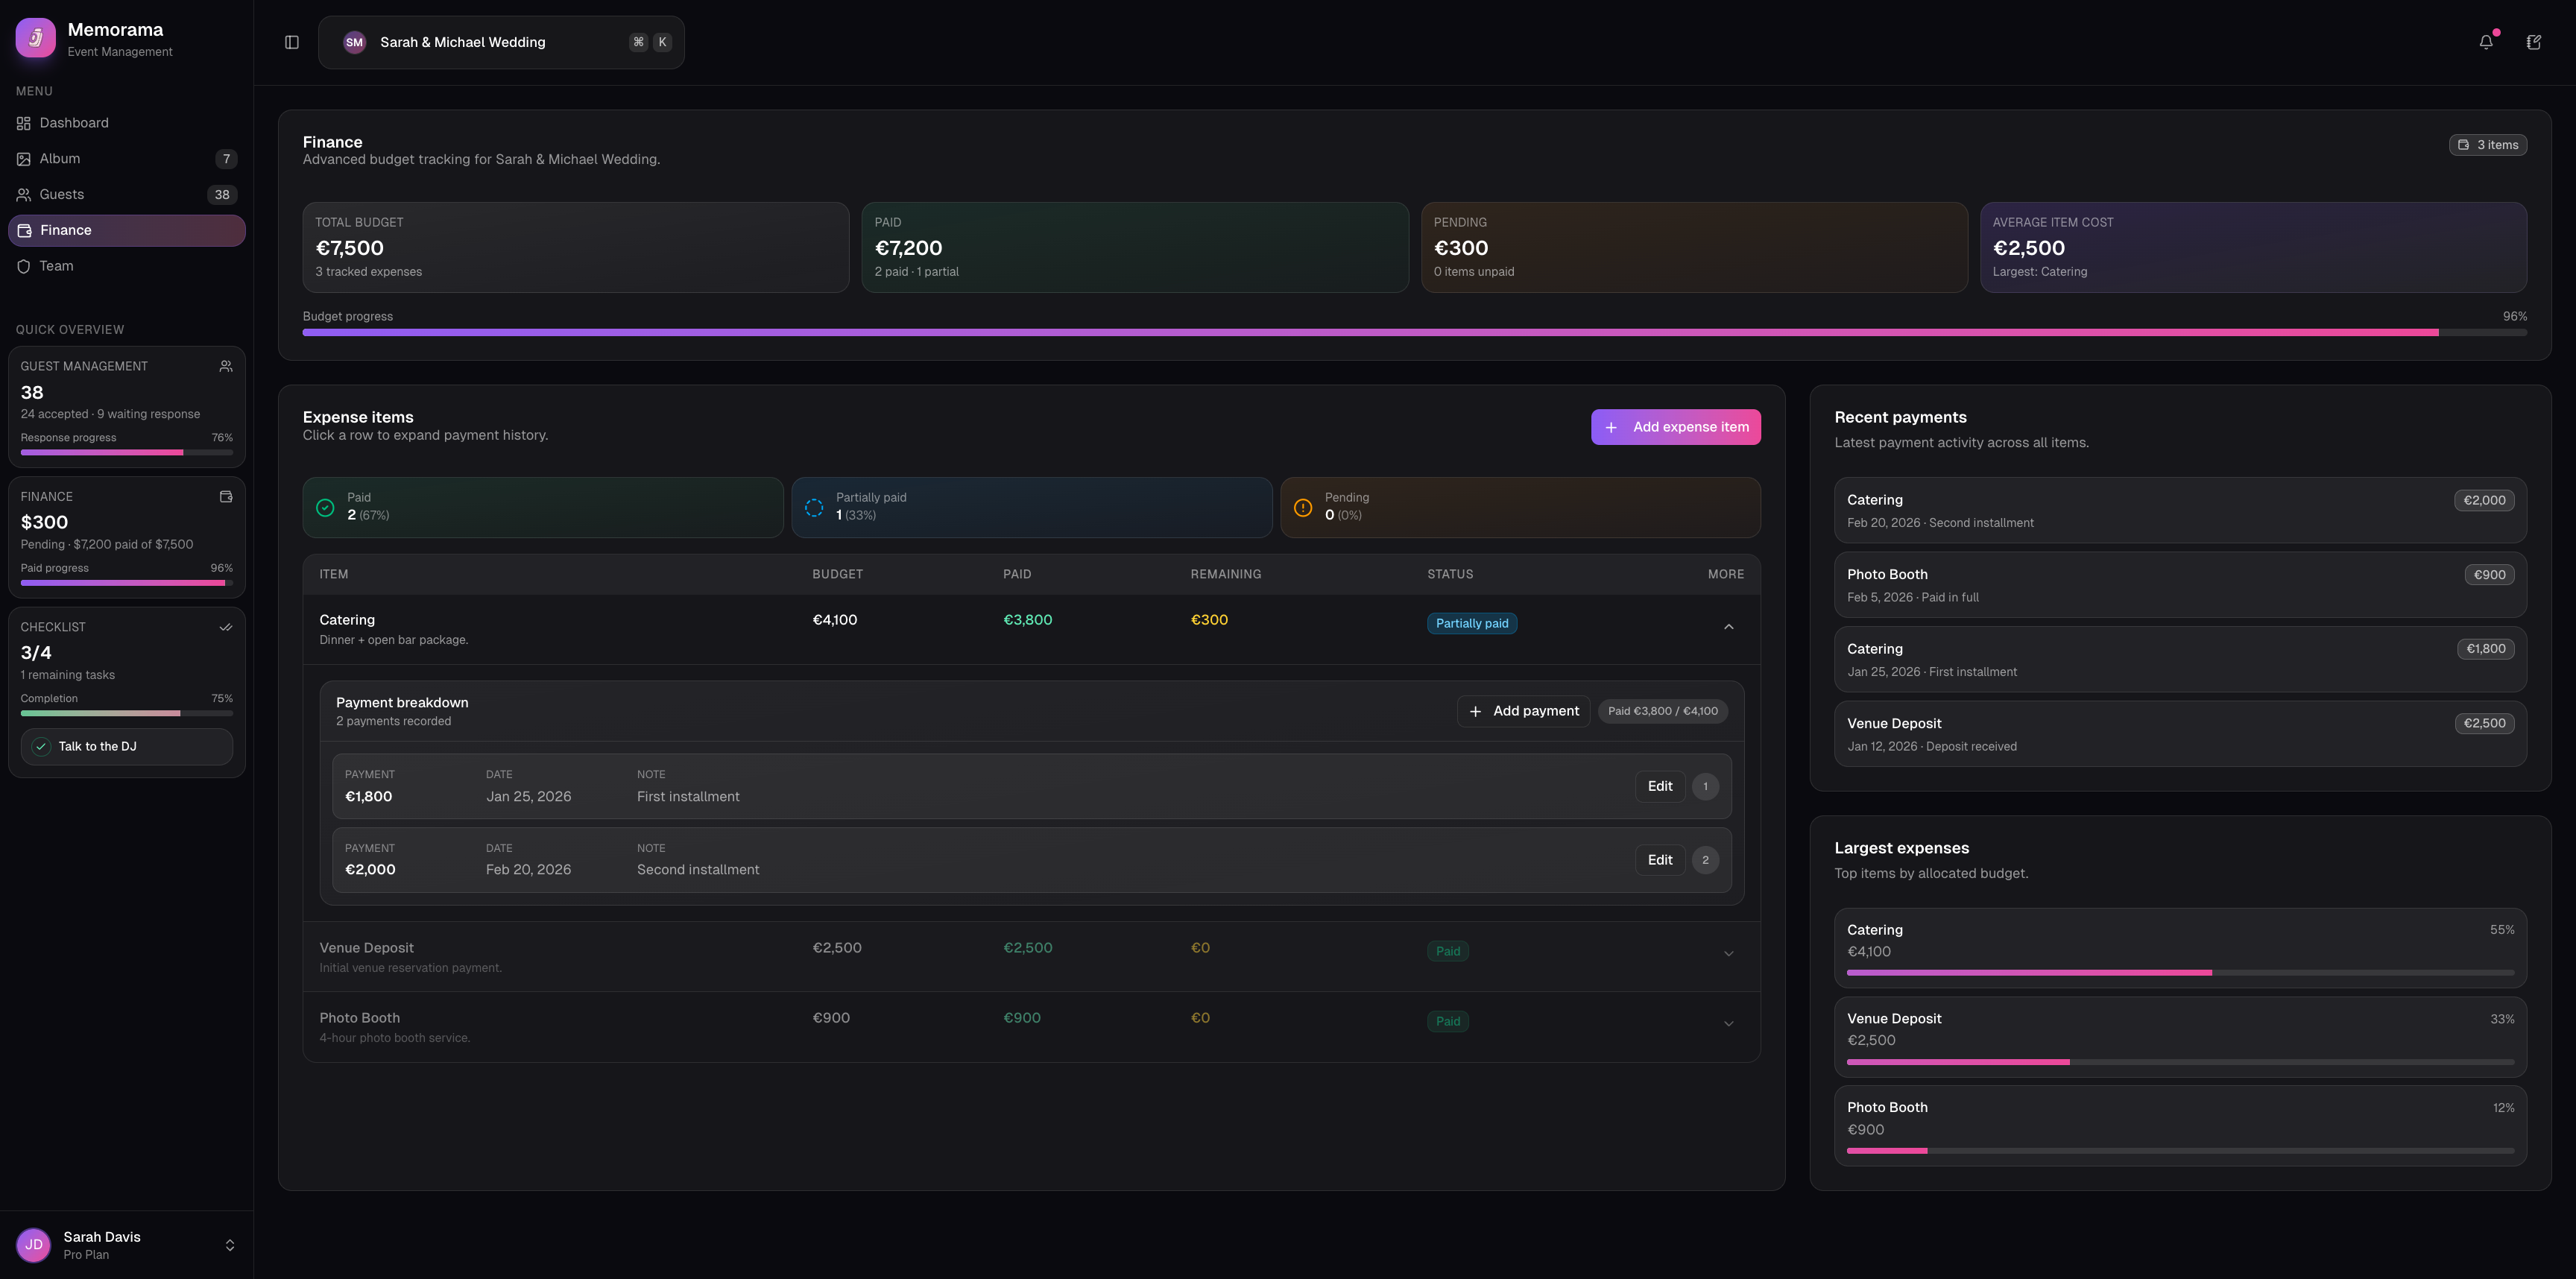Open the Dashboard menu item

tap(127, 123)
